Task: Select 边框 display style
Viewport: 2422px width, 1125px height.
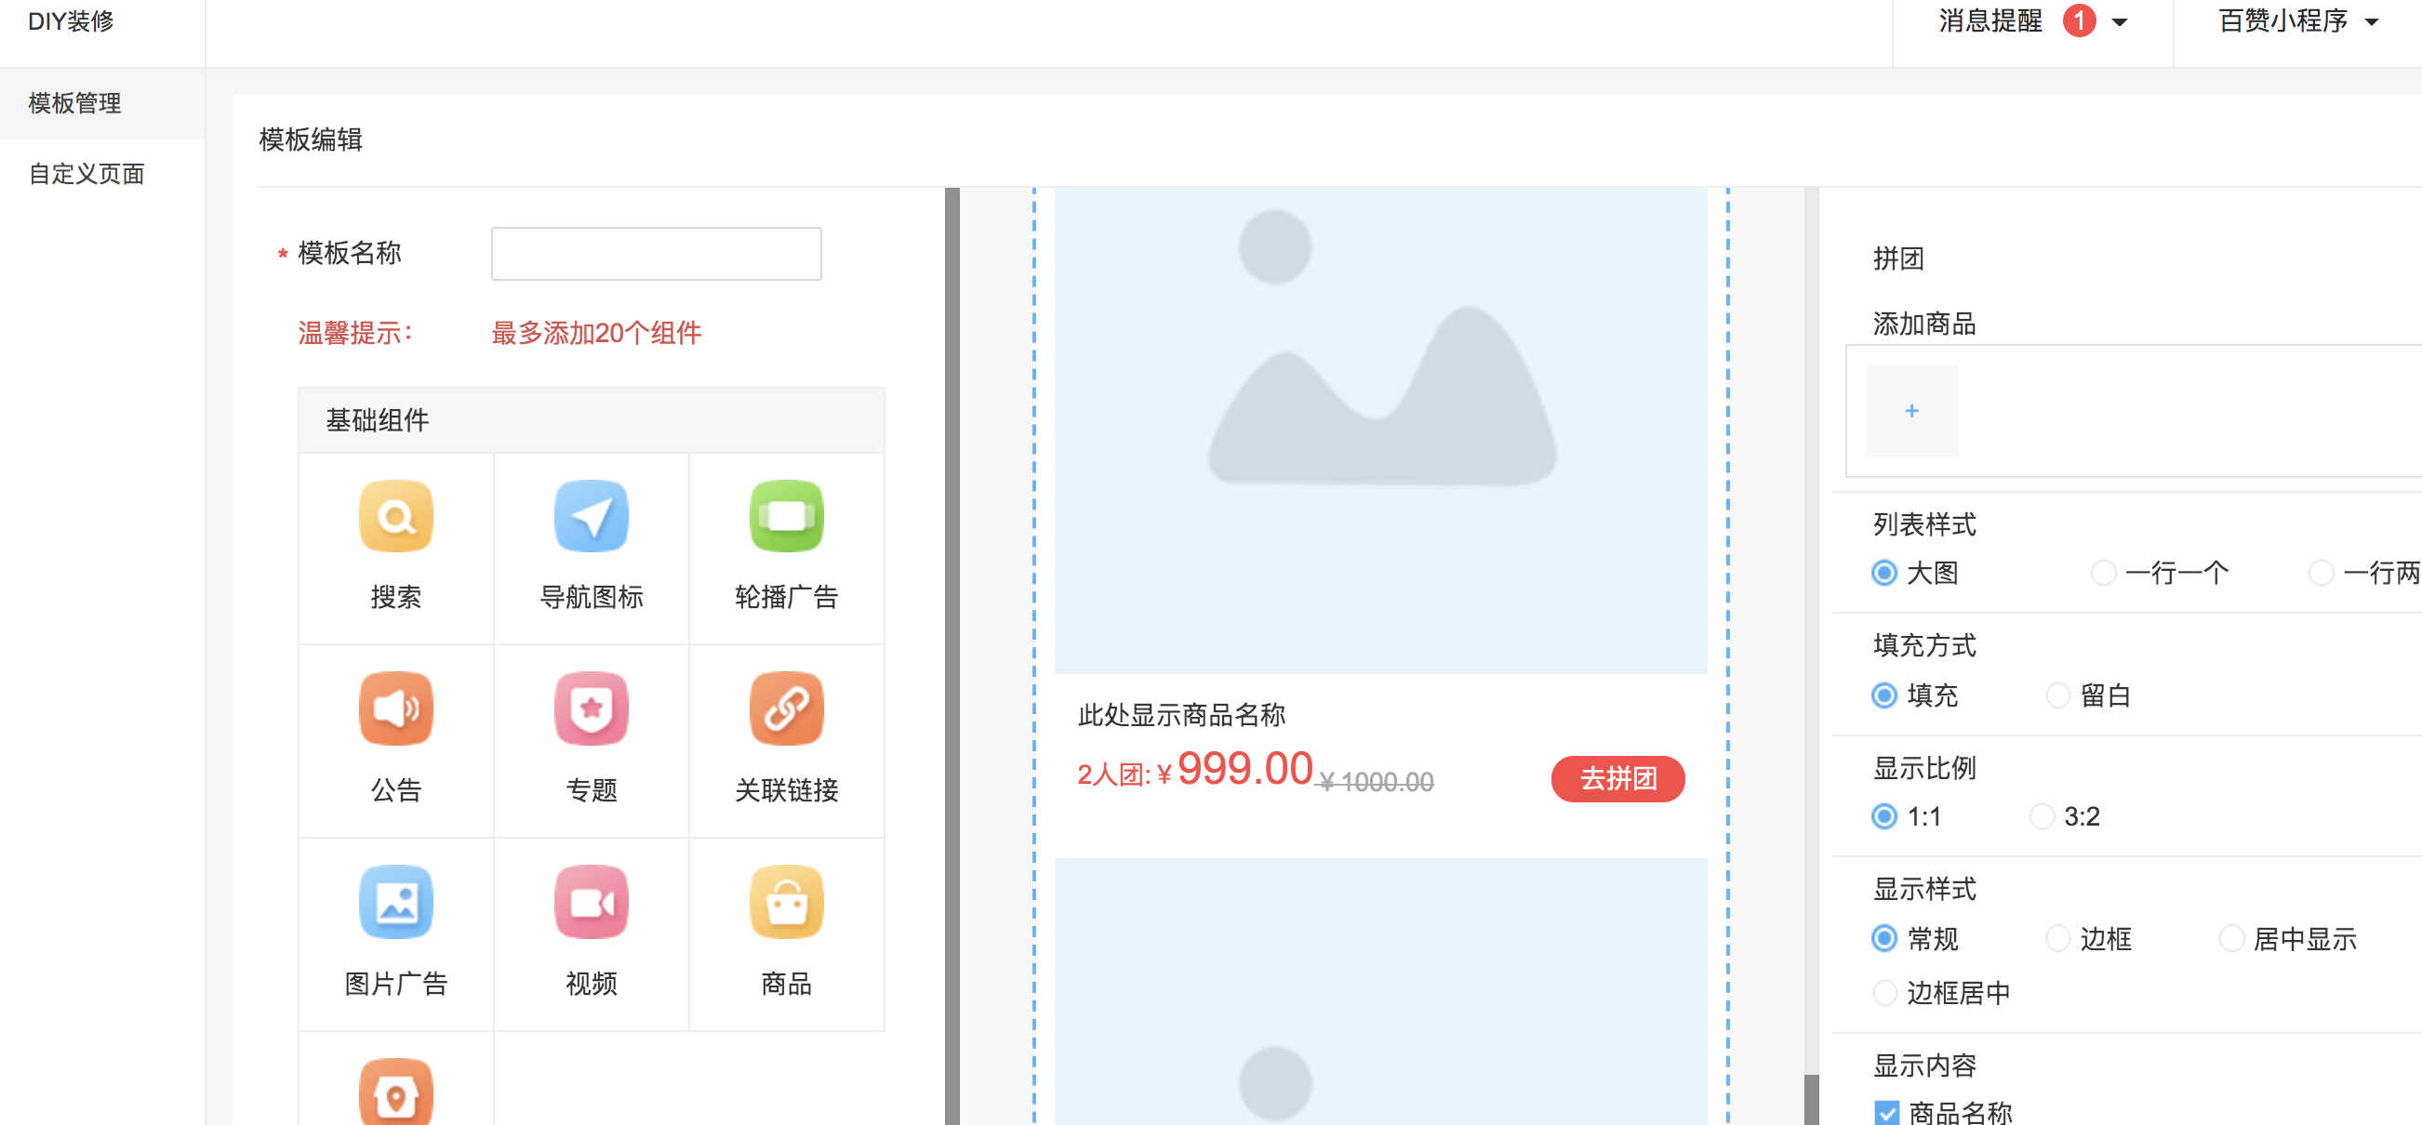Action: (2058, 938)
